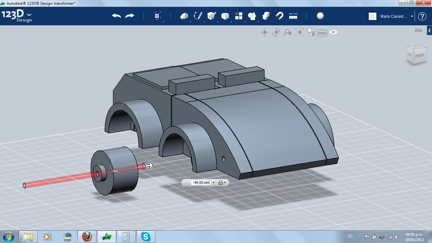Open the Modify tool
Viewport: 432px width, 243px height.
(225, 16)
